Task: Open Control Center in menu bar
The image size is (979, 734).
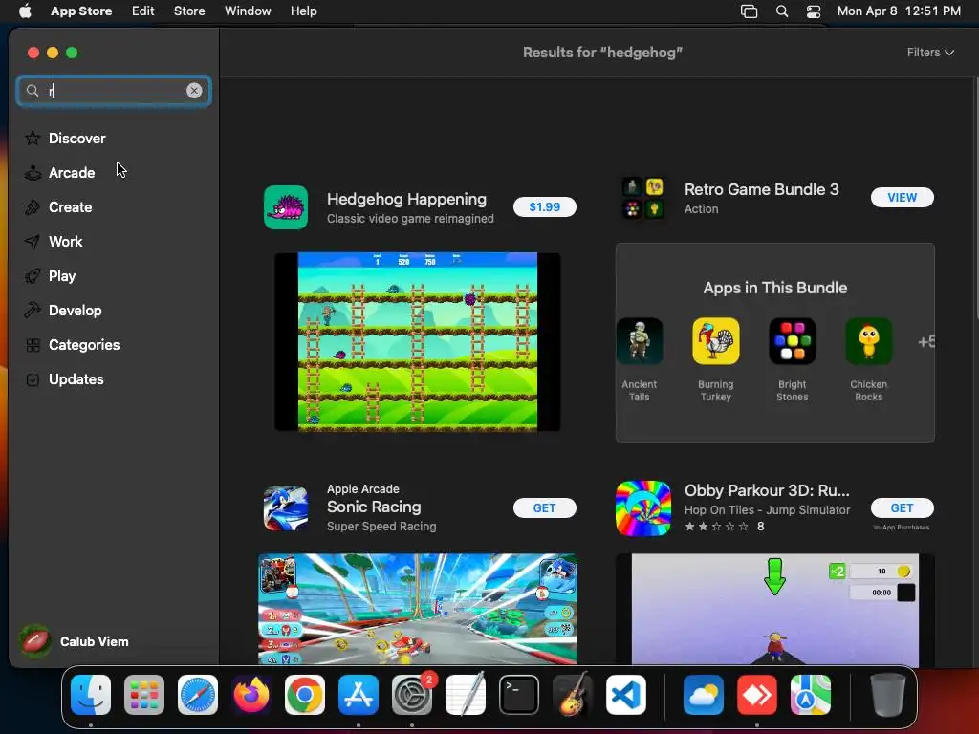Action: [814, 11]
